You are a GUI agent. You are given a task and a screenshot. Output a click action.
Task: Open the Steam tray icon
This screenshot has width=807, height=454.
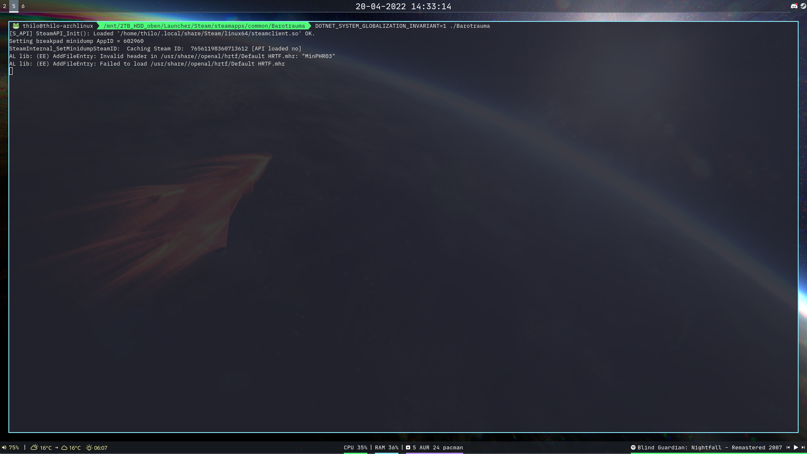pyautogui.click(x=803, y=6)
